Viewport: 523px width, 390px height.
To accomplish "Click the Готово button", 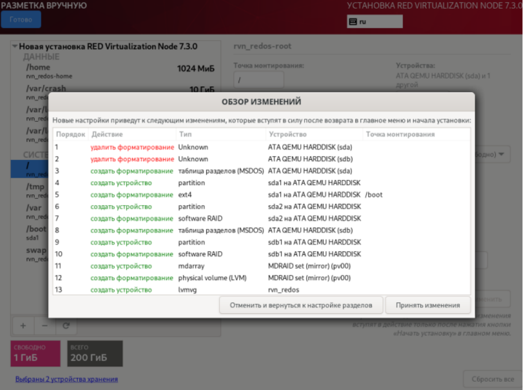I will click(21, 20).
